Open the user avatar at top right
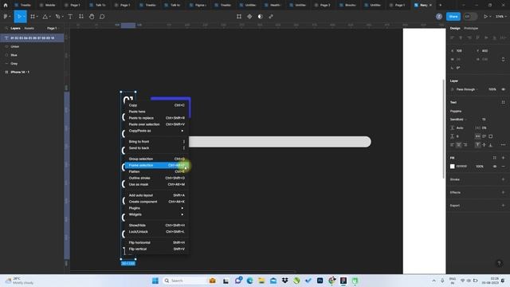The height and width of the screenshot is (287, 510). 439,17
